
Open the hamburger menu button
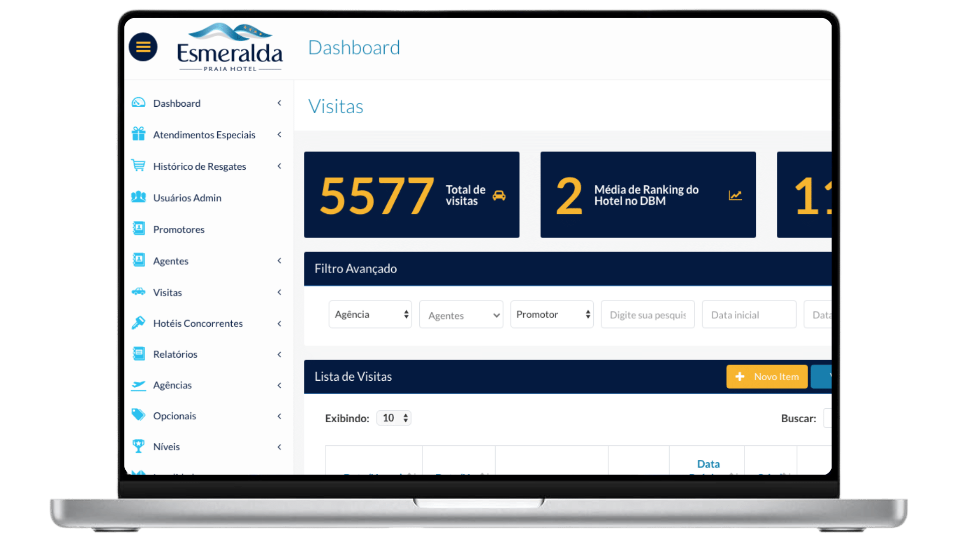point(143,47)
